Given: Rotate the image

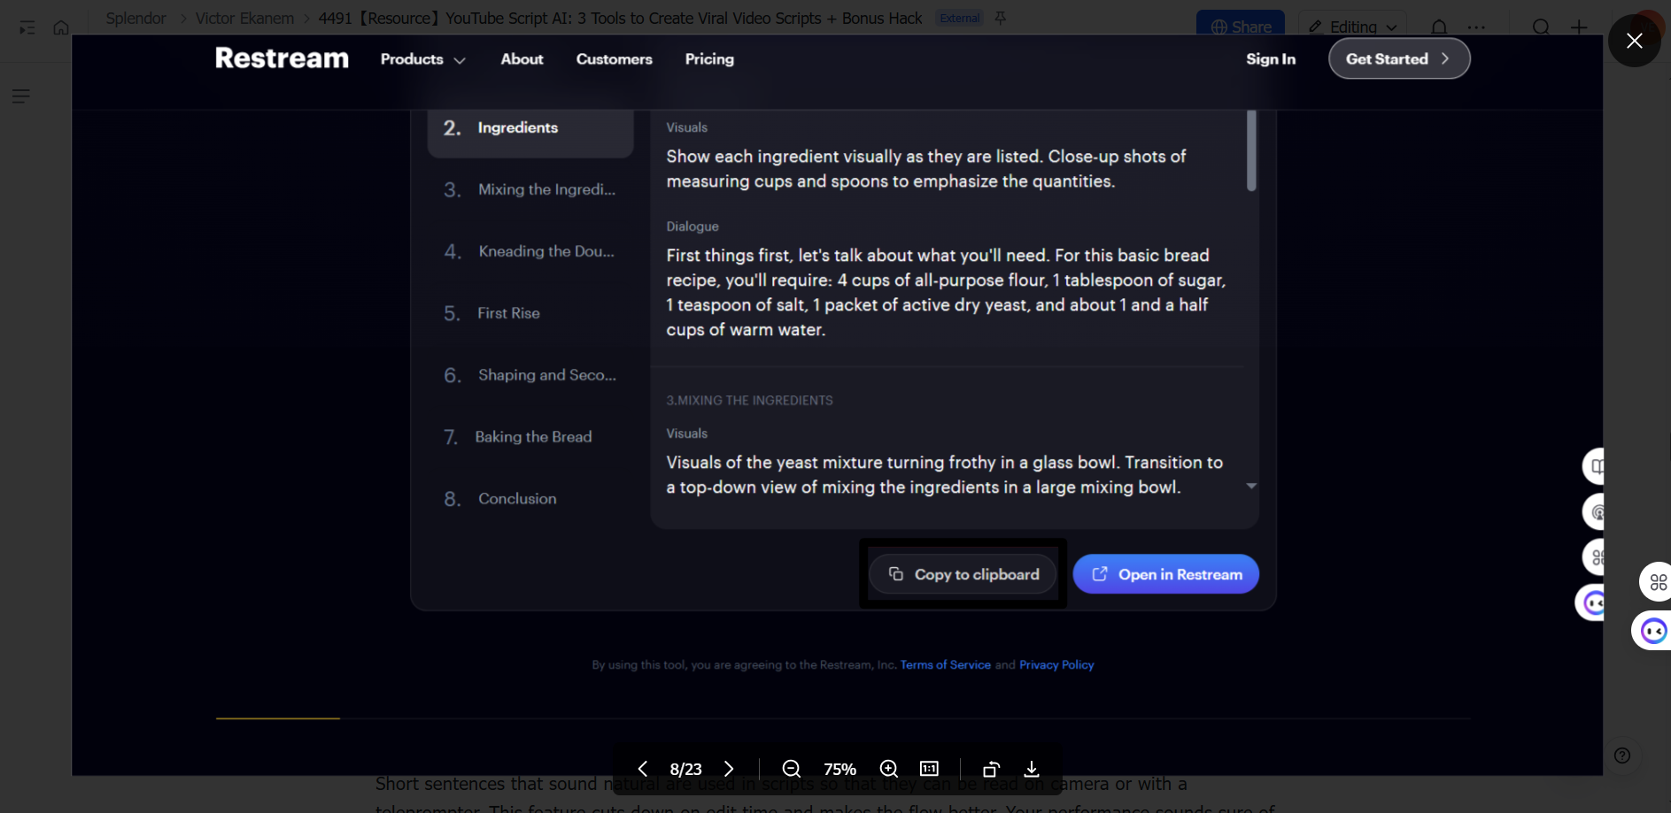Looking at the screenshot, I should [992, 769].
